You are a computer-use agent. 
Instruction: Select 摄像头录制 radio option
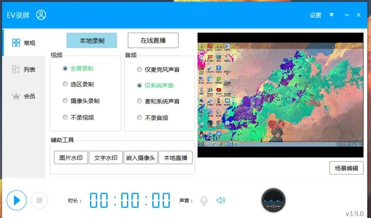[81, 101]
